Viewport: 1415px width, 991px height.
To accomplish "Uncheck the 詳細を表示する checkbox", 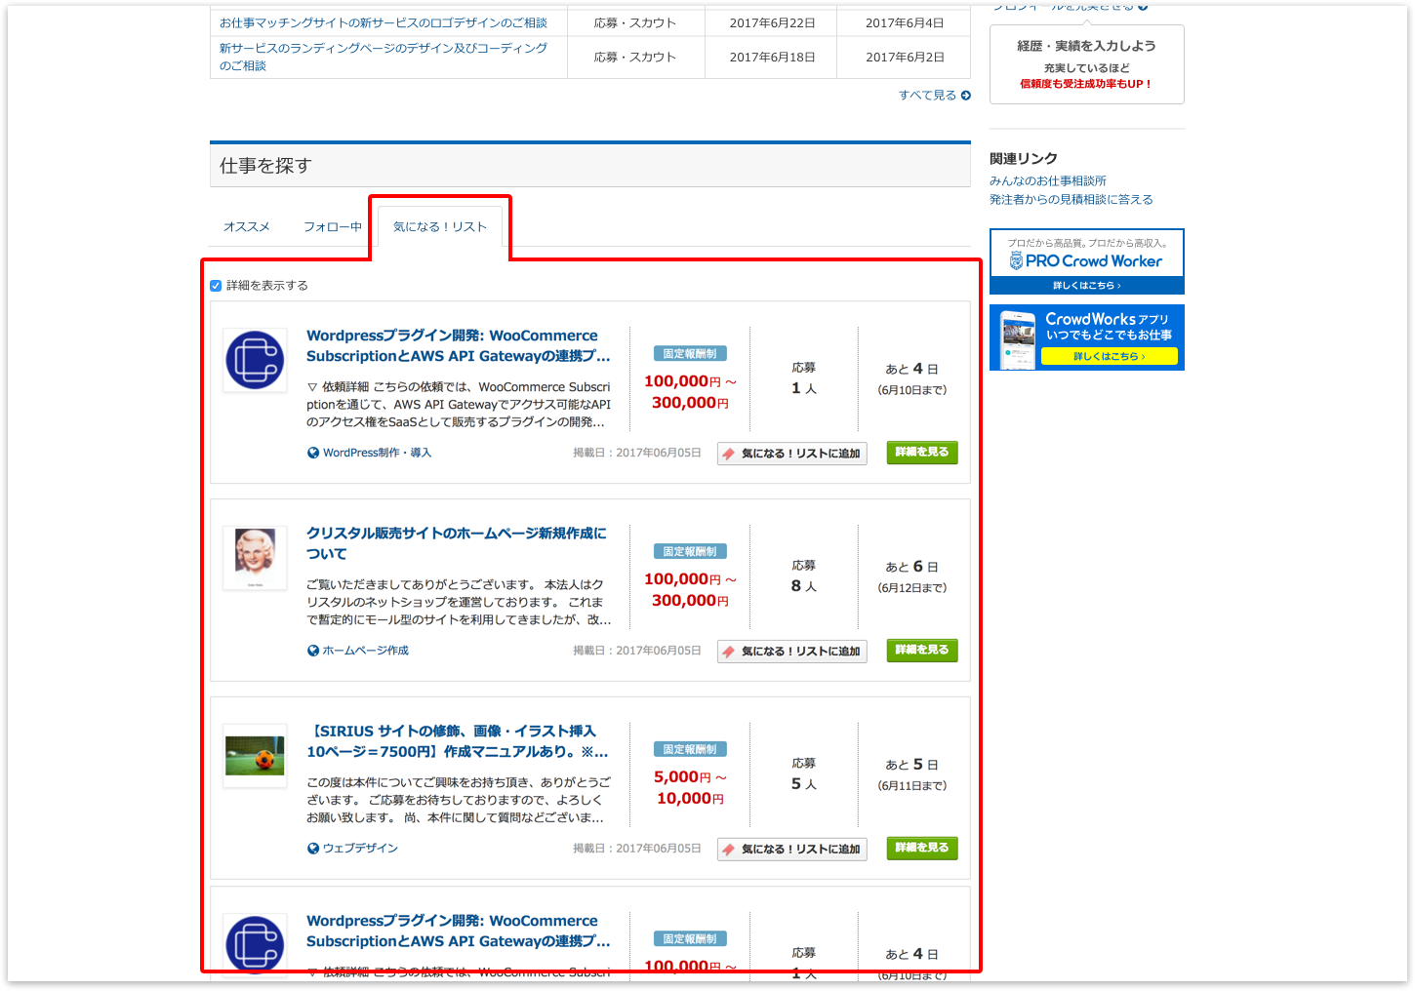I will click(216, 286).
